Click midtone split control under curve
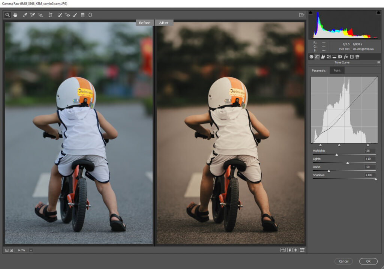384x269 pixels. [x=339, y=145]
